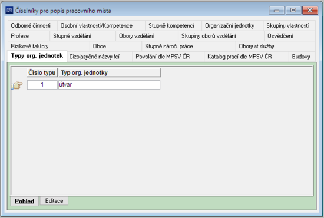324x218 pixels.
Task: Go to the Skupiny vlastností tab
Action: pos(287,25)
